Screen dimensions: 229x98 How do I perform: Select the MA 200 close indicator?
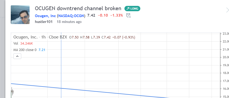[25, 50]
